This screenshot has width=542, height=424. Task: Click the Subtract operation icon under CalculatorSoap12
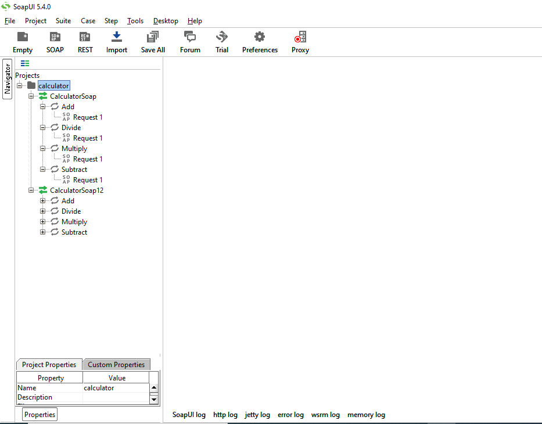click(55, 232)
